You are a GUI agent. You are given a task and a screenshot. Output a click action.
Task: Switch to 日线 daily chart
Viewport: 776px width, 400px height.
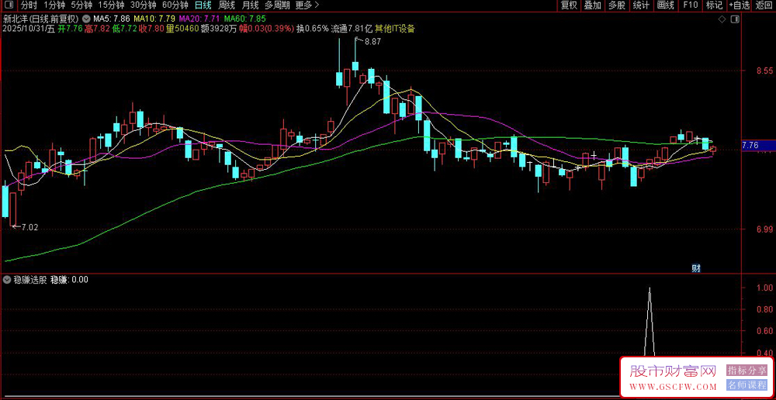203,5
